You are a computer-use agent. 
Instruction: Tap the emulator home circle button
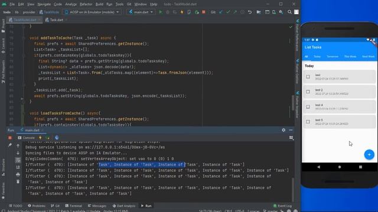(340, 167)
